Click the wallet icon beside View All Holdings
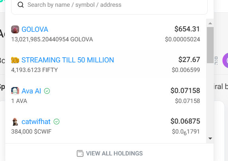Image resolution: width=228 pixels, height=161 pixels. [80, 153]
